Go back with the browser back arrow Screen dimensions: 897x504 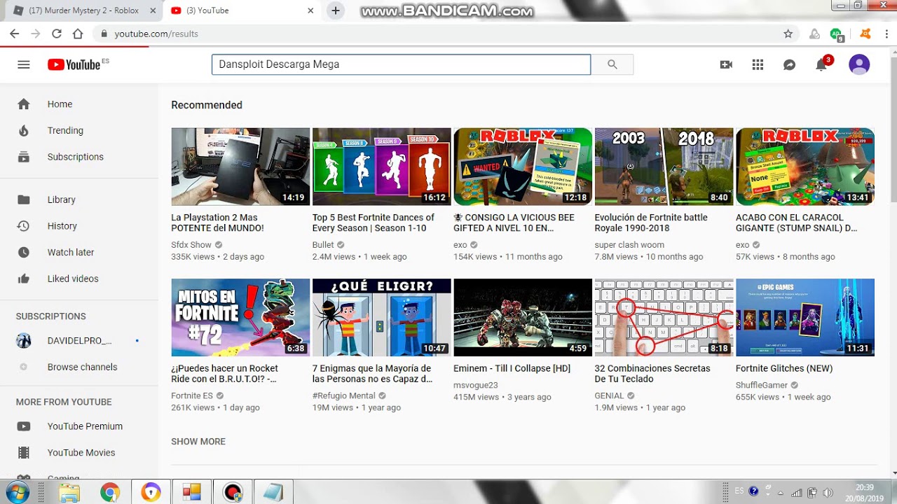14,34
